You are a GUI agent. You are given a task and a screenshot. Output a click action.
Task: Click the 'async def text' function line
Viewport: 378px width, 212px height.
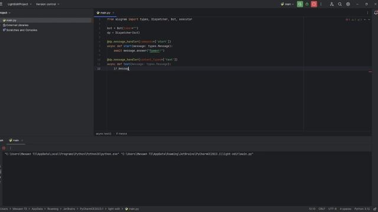pos(139,64)
